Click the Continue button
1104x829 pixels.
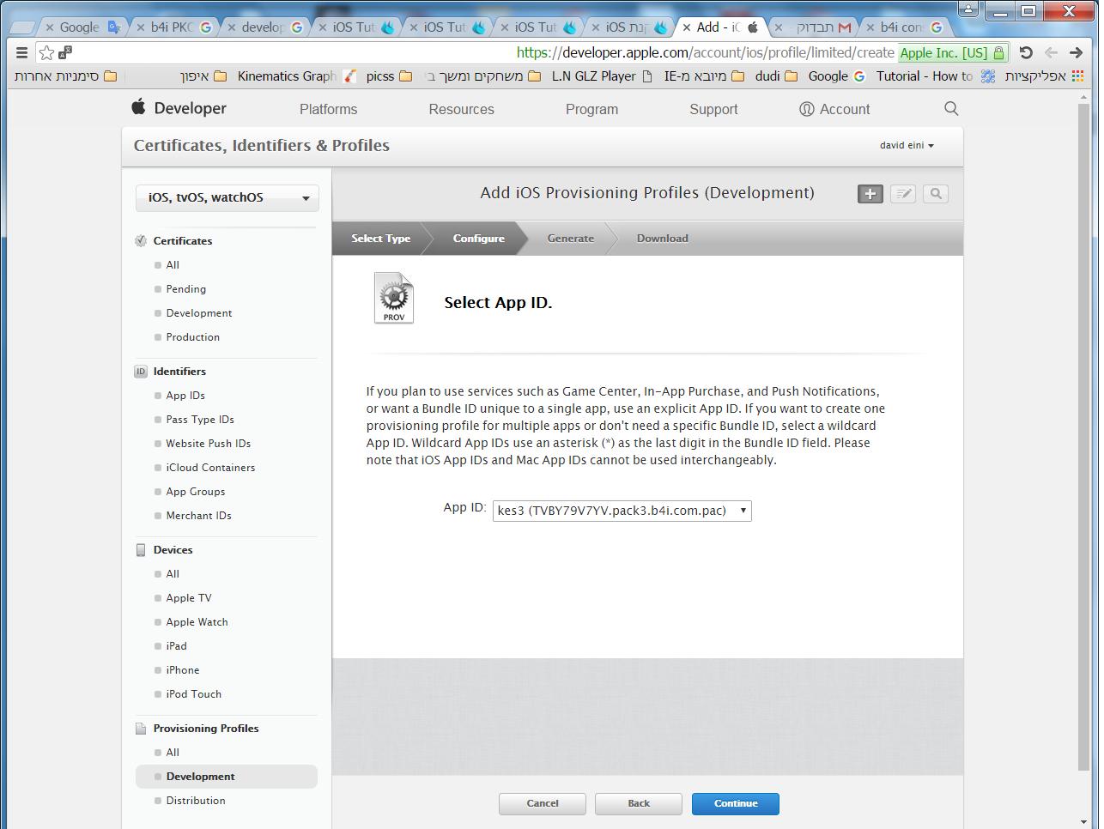736,804
